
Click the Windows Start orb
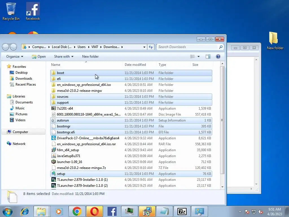coord(8,211)
